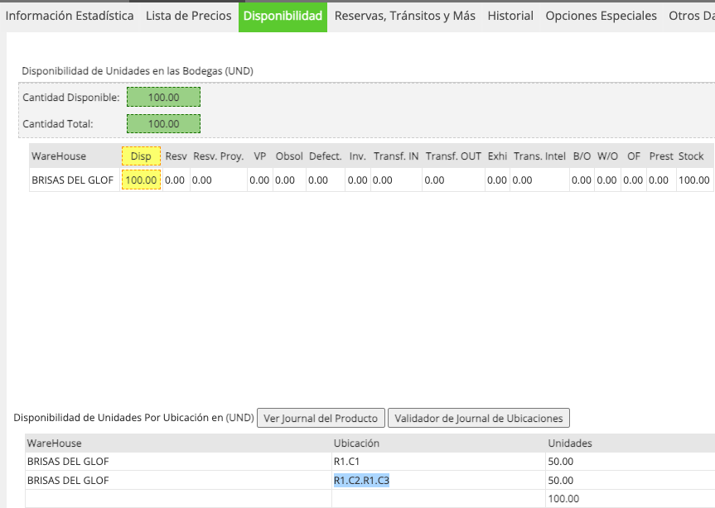Open the Información Estadística tab
The height and width of the screenshot is (508, 715).
(70, 16)
